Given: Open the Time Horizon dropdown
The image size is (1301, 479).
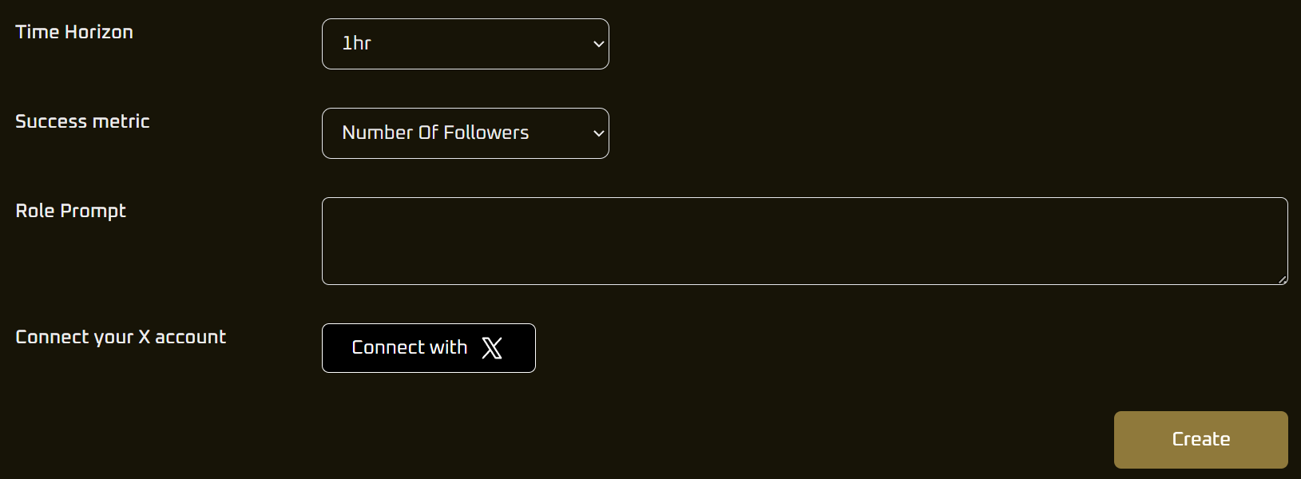Looking at the screenshot, I should coord(466,44).
